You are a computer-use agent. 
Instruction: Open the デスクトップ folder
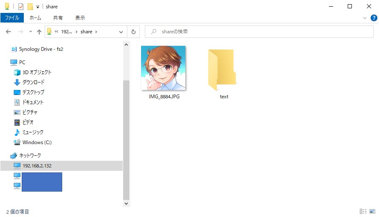(33, 92)
